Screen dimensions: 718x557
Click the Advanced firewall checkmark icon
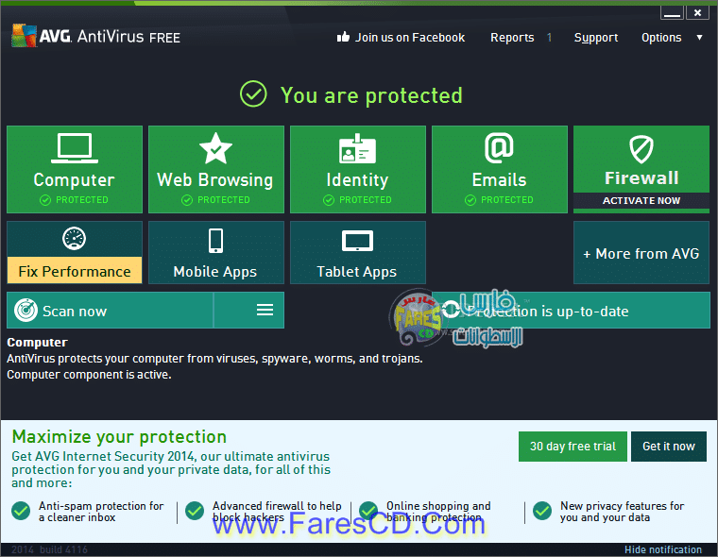pos(195,511)
